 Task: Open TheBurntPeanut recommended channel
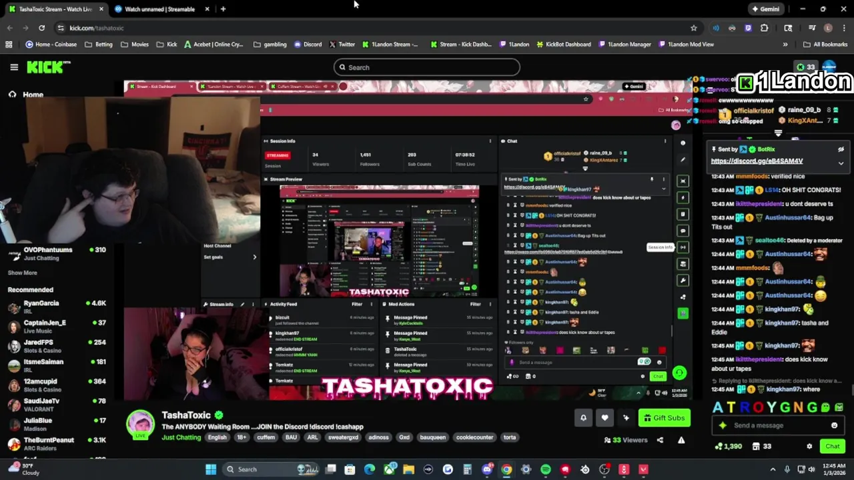[x=57, y=443]
